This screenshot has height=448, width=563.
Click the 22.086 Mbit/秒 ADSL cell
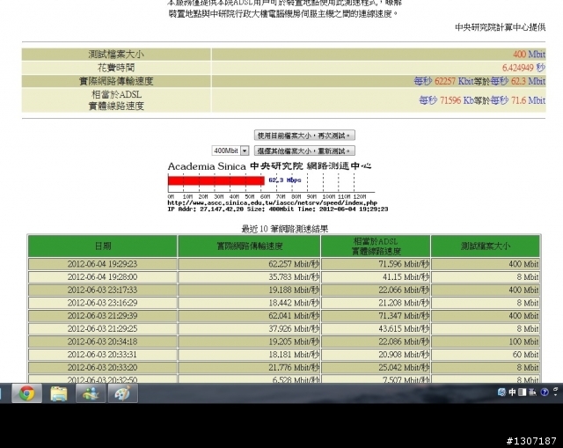(376, 342)
